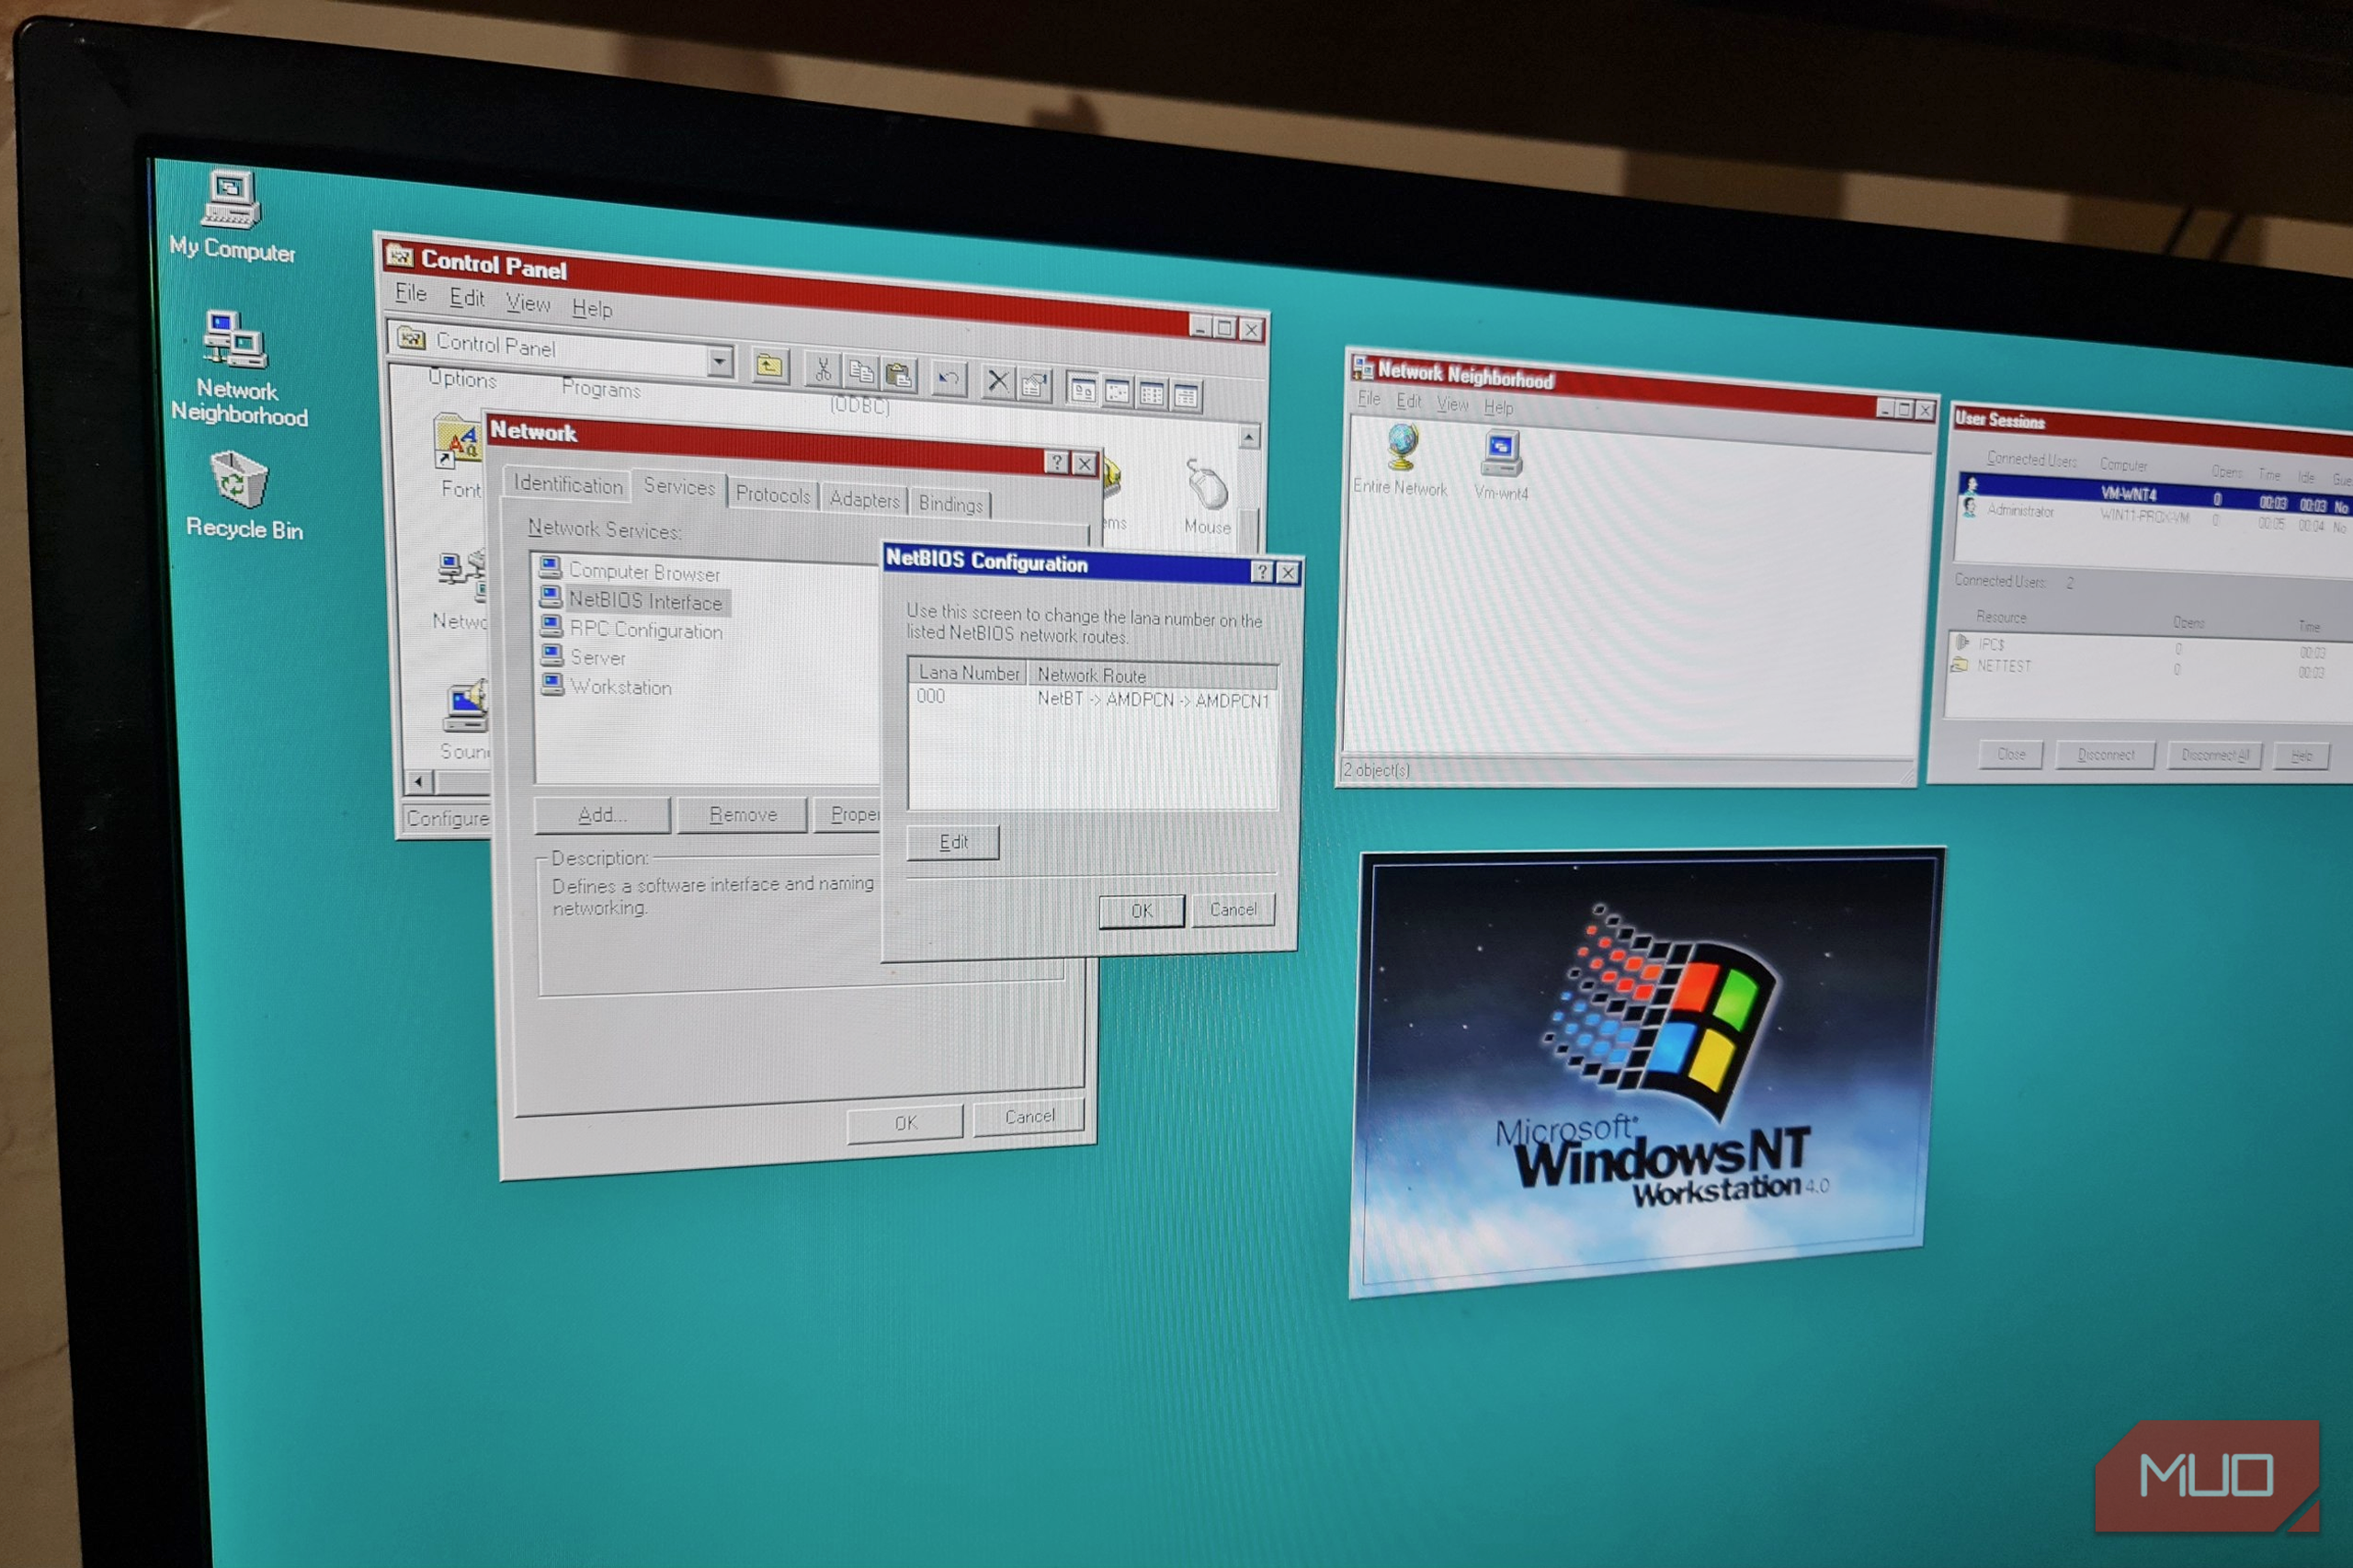2353x1568 pixels.
Task: Open the My Computer desktop icon
Action: click(x=231, y=215)
